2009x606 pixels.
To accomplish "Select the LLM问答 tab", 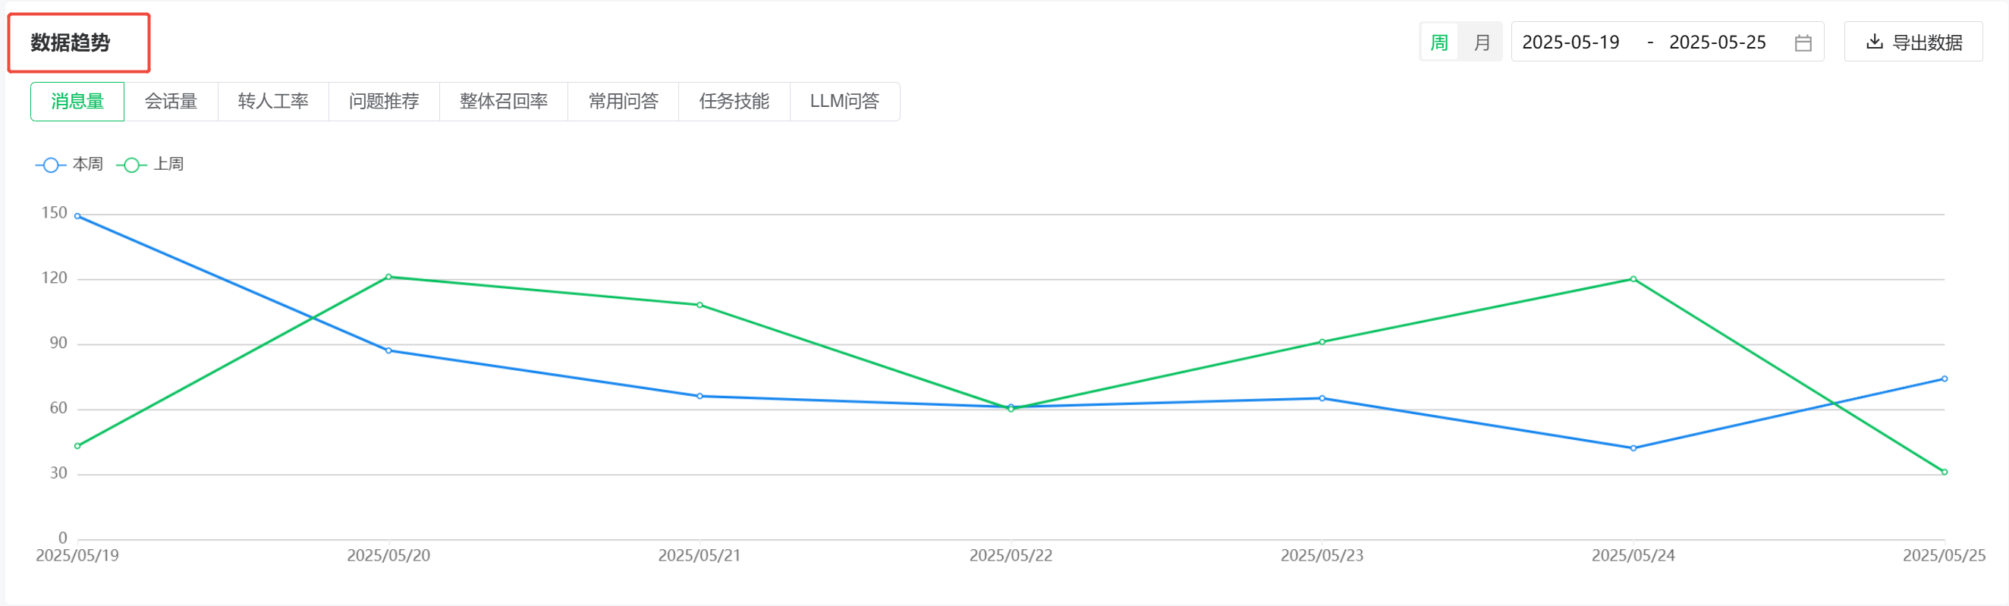I will [844, 102].
